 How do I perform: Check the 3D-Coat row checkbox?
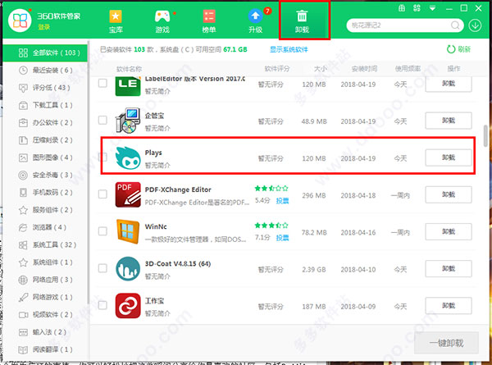click(102, 268)
